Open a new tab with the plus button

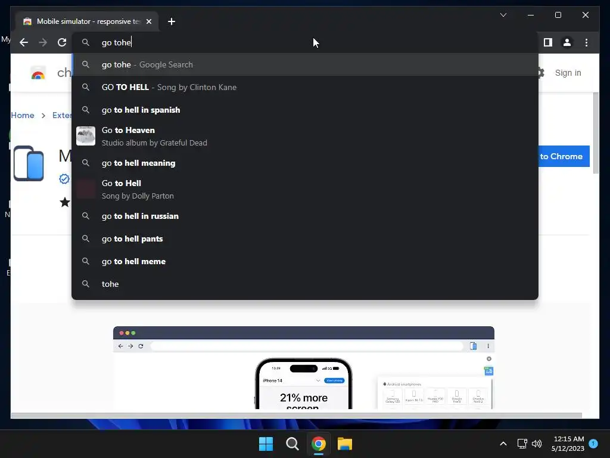172,21
